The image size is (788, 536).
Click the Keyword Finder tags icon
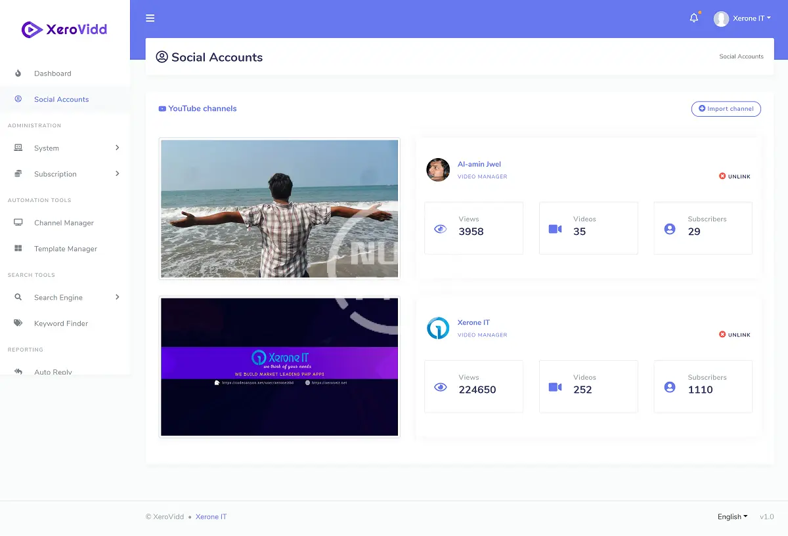coord(18,323)
